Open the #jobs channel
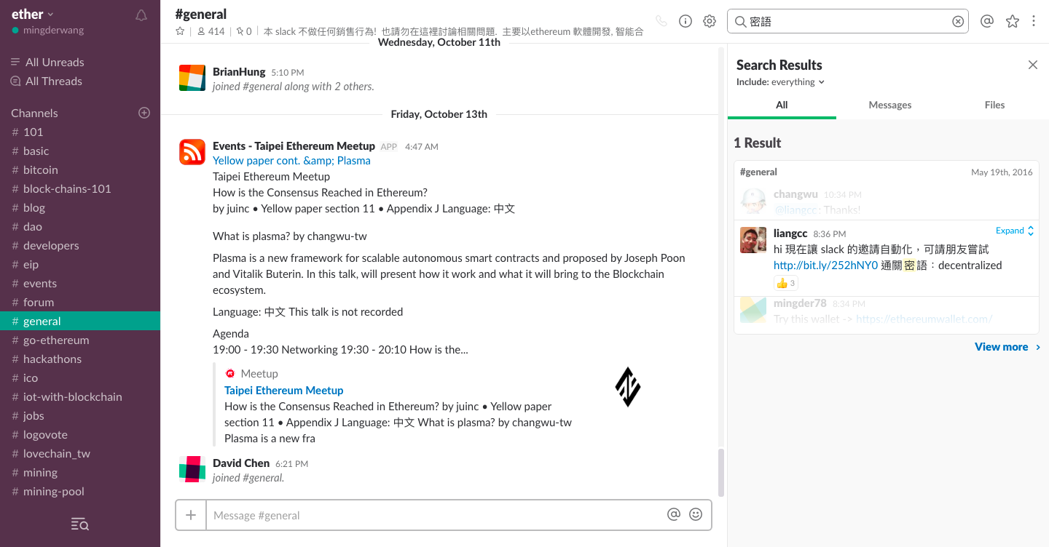 (80, 415)
